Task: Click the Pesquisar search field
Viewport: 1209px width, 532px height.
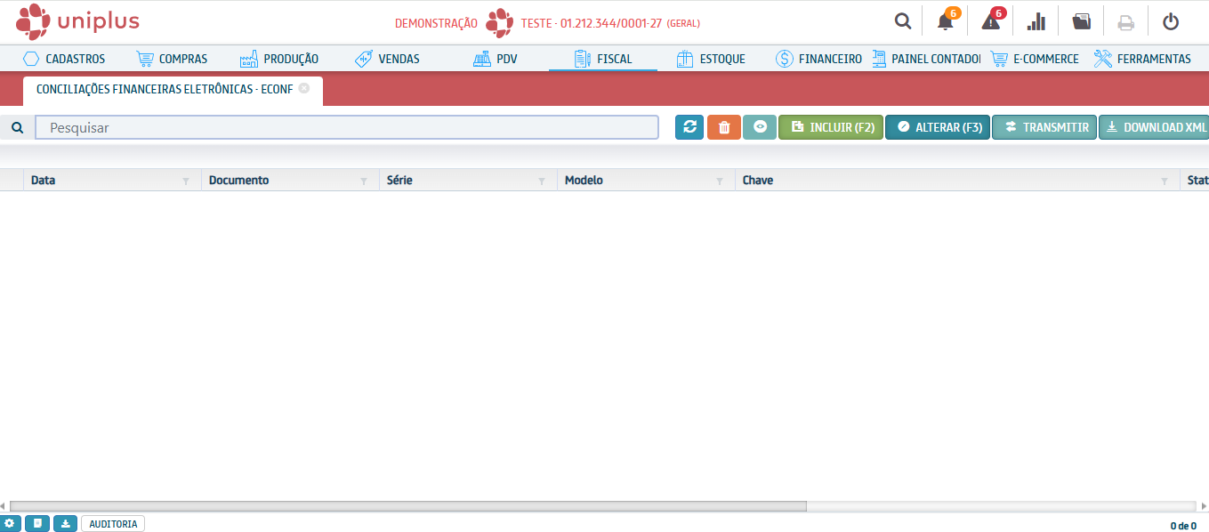Action: (x=347, y=127)
